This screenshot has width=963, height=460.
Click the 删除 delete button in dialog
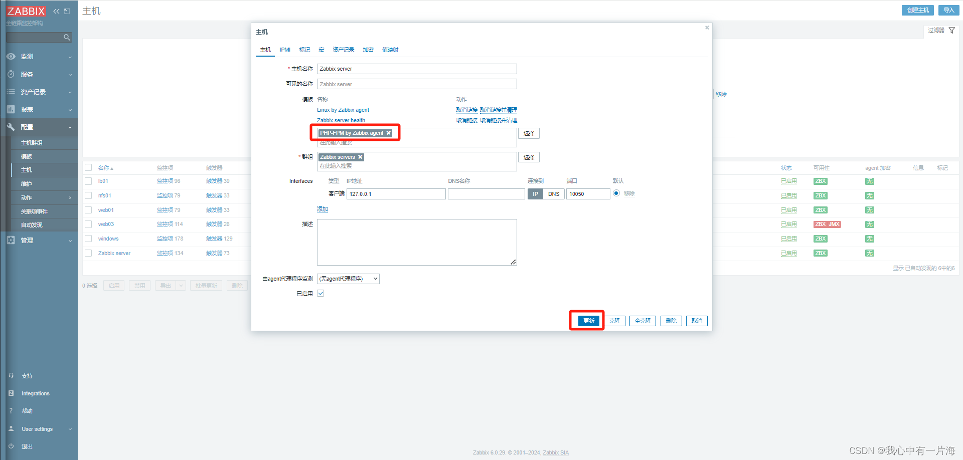[671, 321]
